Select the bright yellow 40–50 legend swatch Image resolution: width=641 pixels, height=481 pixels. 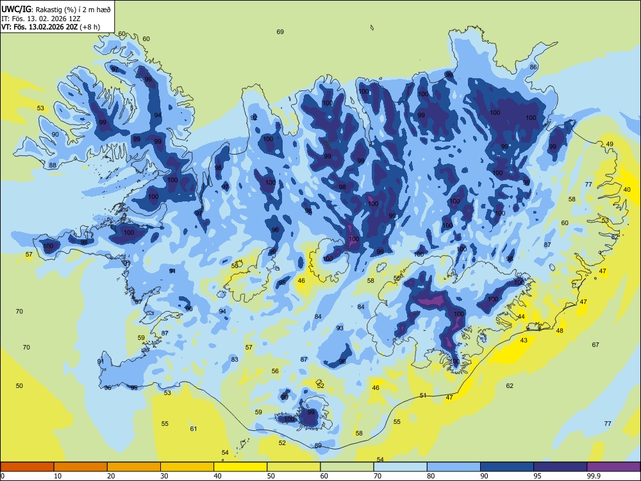pyautogui.click(x=240, y=467)
